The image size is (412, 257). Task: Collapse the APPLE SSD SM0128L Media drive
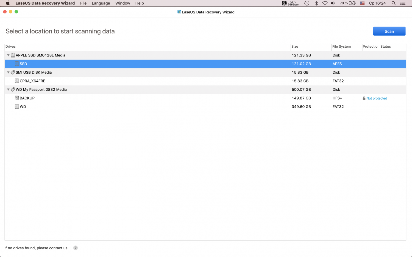click(8, 55)
